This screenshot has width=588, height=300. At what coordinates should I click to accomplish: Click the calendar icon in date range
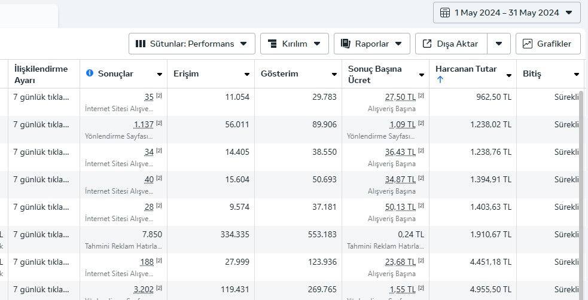click(445, 13)
